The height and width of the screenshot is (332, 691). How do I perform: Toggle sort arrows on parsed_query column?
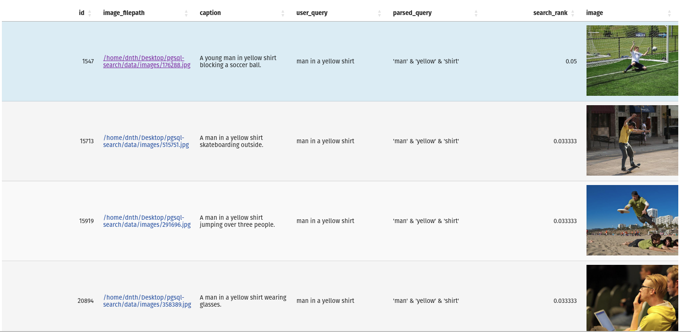476,13
